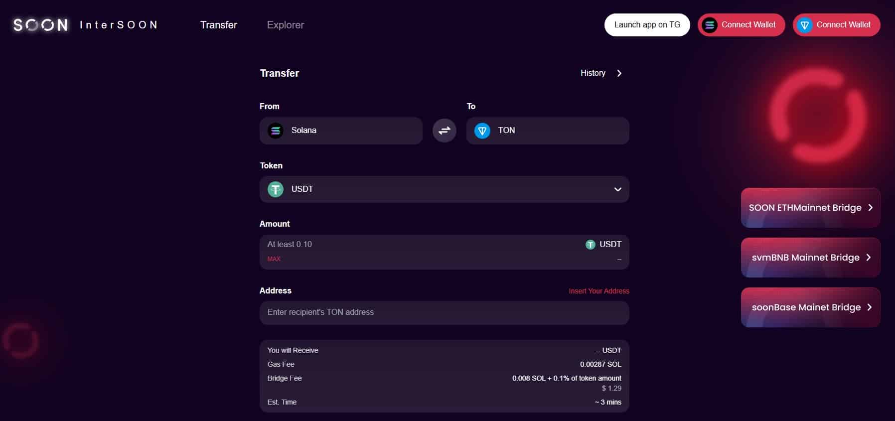The width and height of the screenshot is (895, 421).
Task: Open the Explorer tab
Action: 285,25
